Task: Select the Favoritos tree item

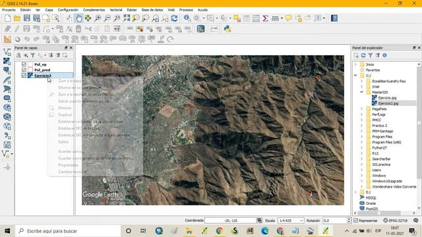Action: (373, 70)
